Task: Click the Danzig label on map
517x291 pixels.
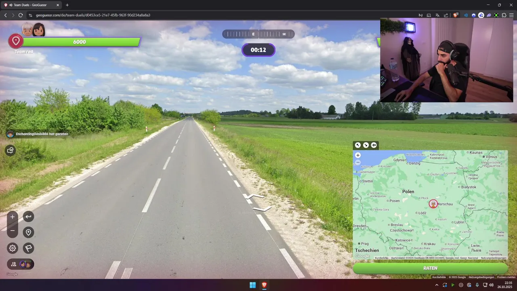Action: pos(415,163)
